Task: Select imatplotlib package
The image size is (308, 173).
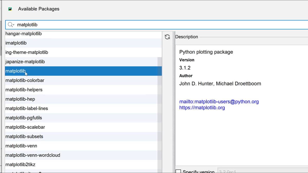Action: pos(83,43)
